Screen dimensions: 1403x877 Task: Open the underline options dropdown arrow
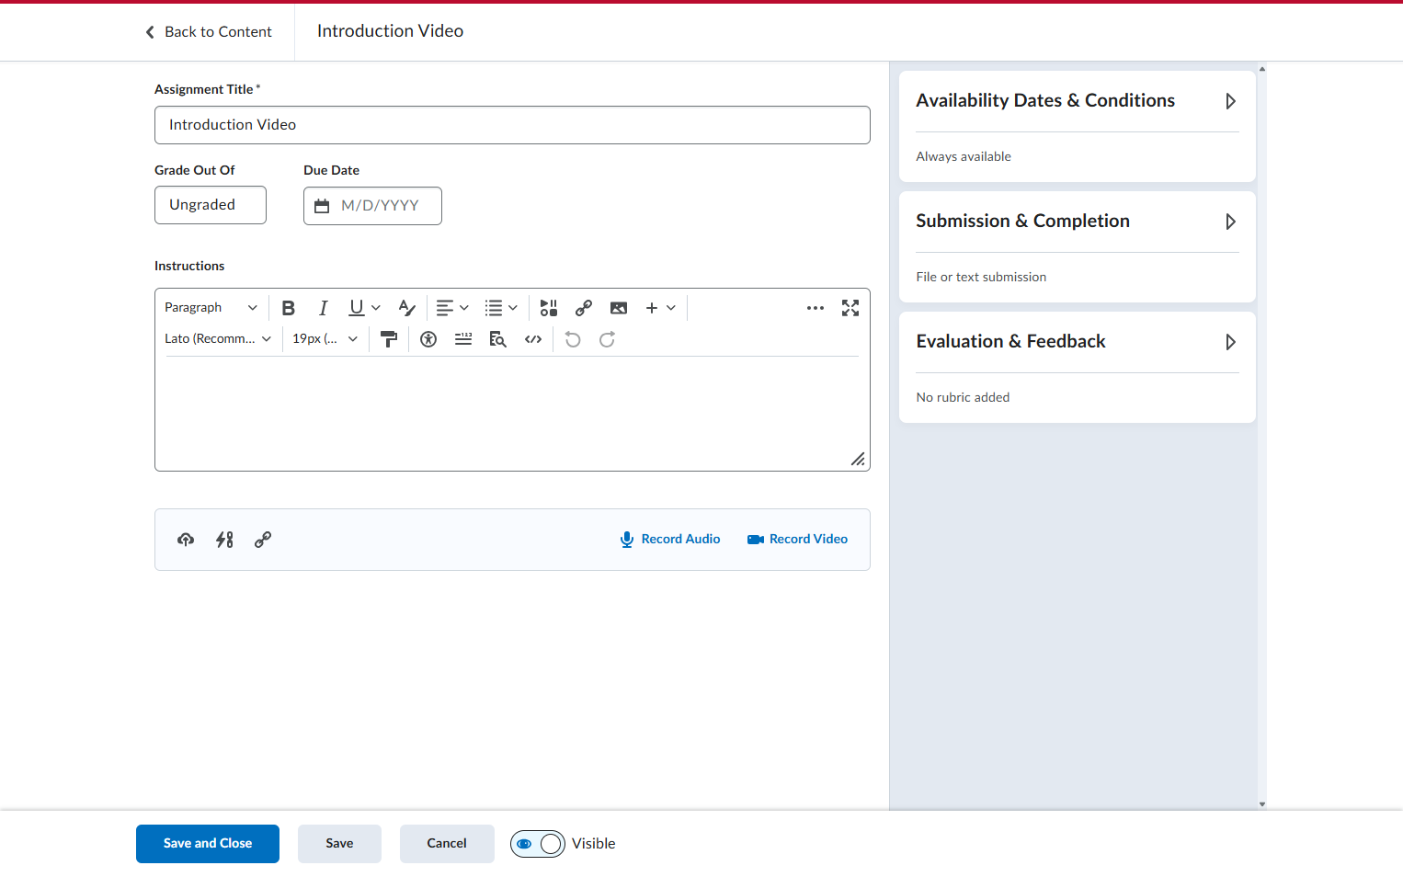376,308
